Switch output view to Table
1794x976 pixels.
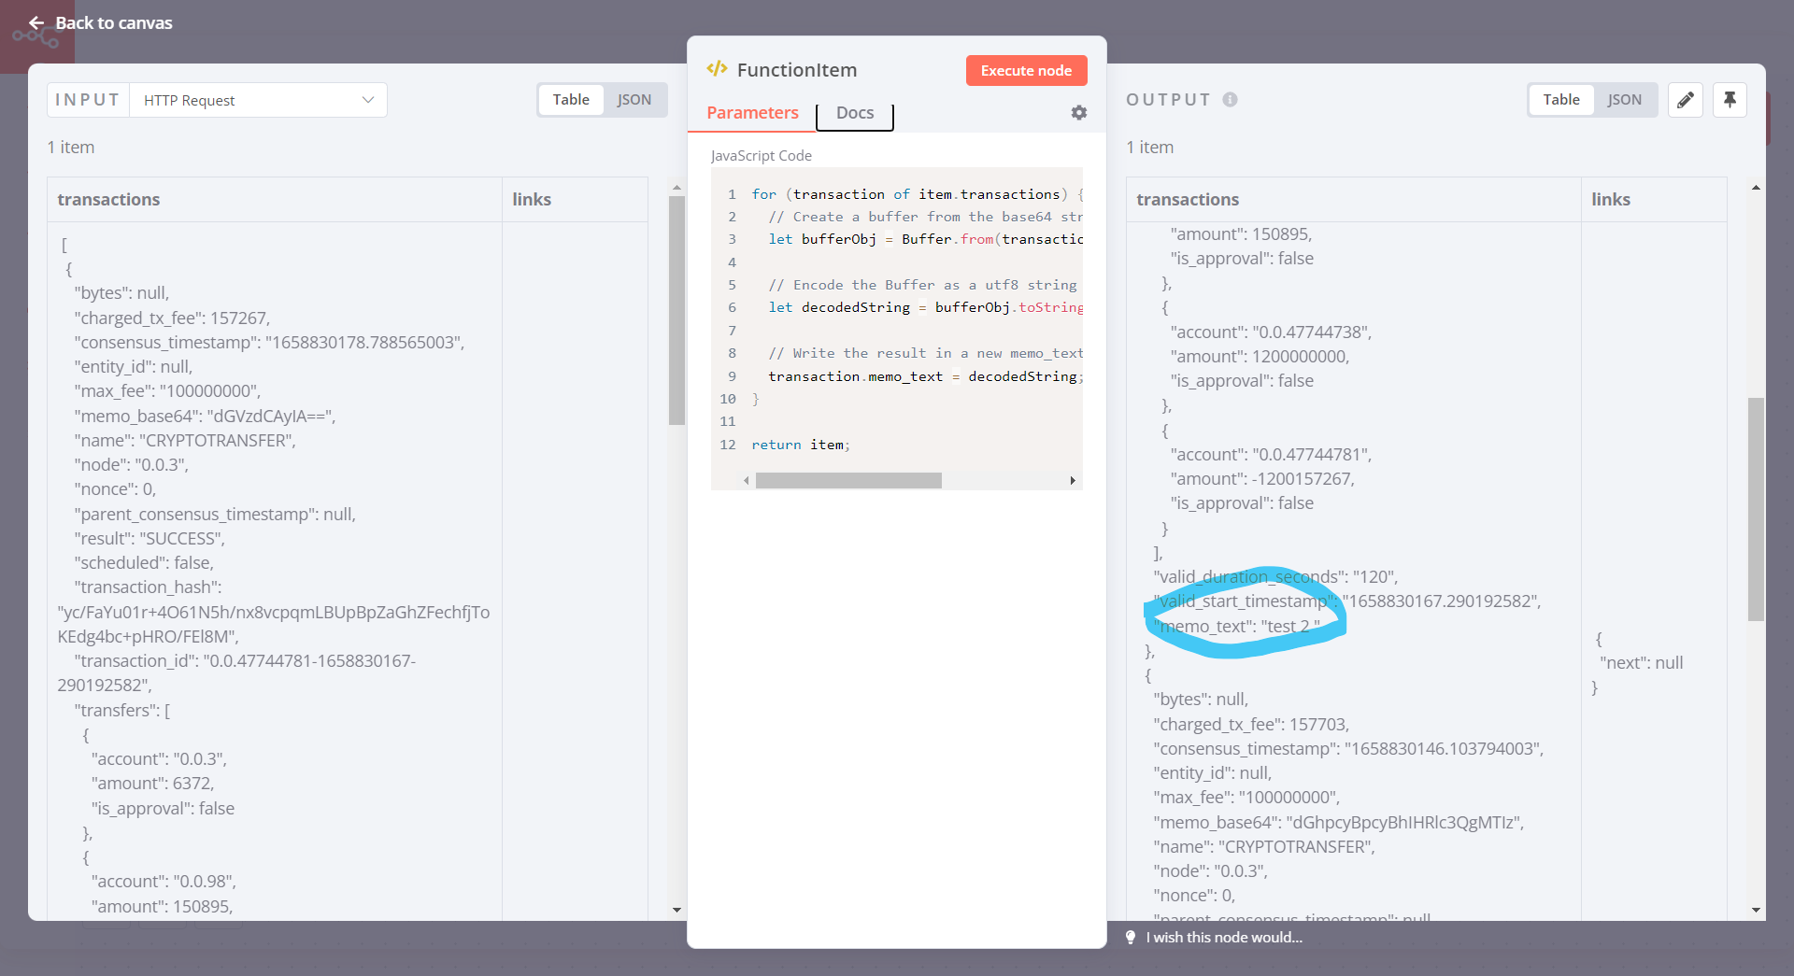click(x=1561, y=100)
